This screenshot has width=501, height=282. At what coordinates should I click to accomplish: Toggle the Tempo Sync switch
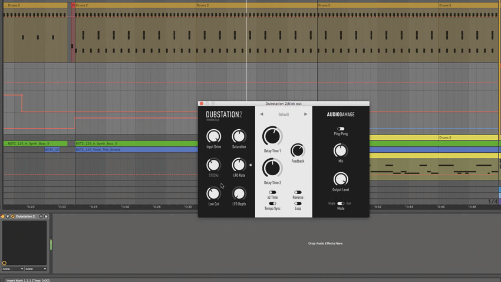[x=272, y=204]
